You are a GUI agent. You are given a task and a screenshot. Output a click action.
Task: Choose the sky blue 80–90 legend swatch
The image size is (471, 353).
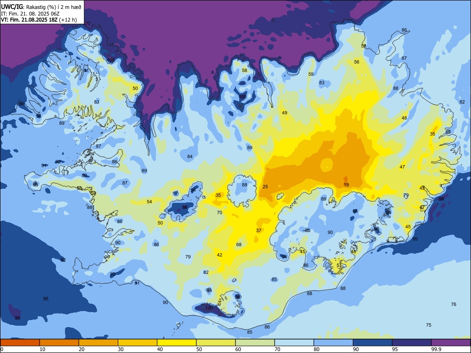click(333, 343)
